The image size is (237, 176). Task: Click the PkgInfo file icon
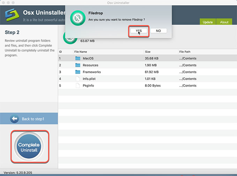[x=78, y=85]
